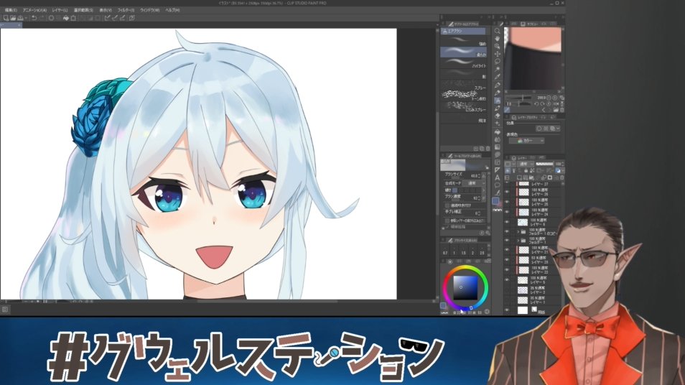Hide layer レイヤー 25
Image resolution: width=685 pixels, height=385 pixels.
click(x=507, y=202)
